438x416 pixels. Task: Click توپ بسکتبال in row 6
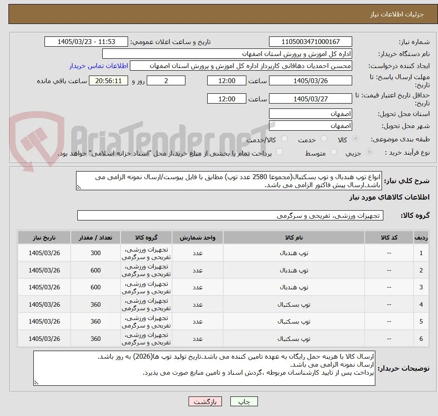[x=294, y=339]
